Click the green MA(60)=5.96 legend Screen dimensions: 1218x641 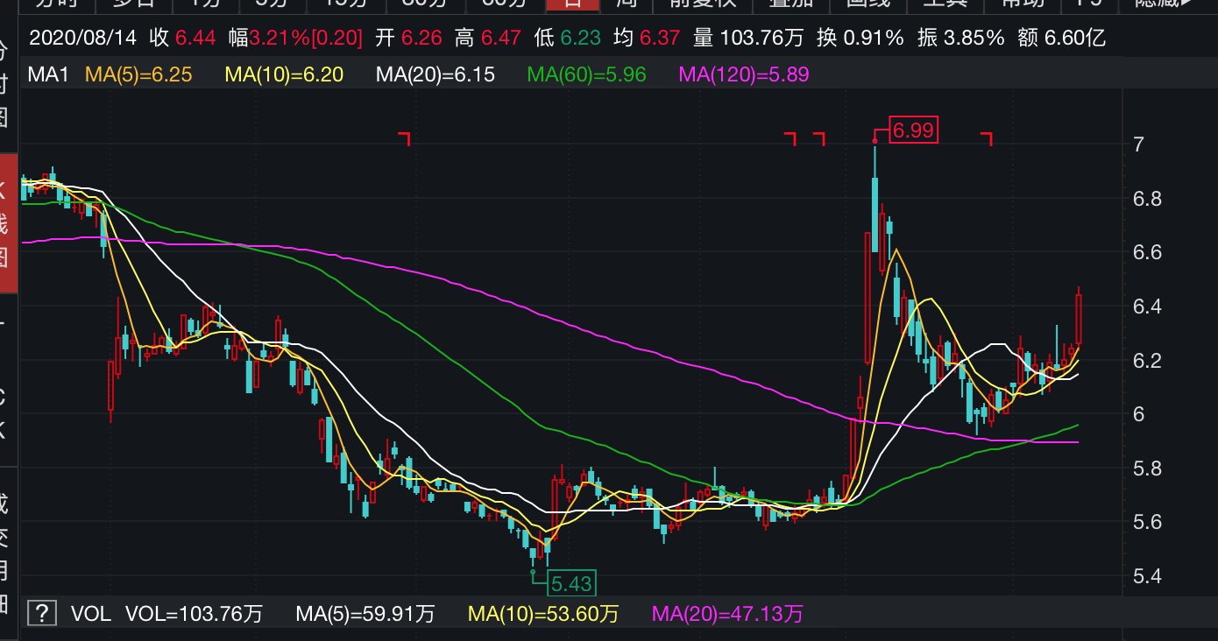587,74
